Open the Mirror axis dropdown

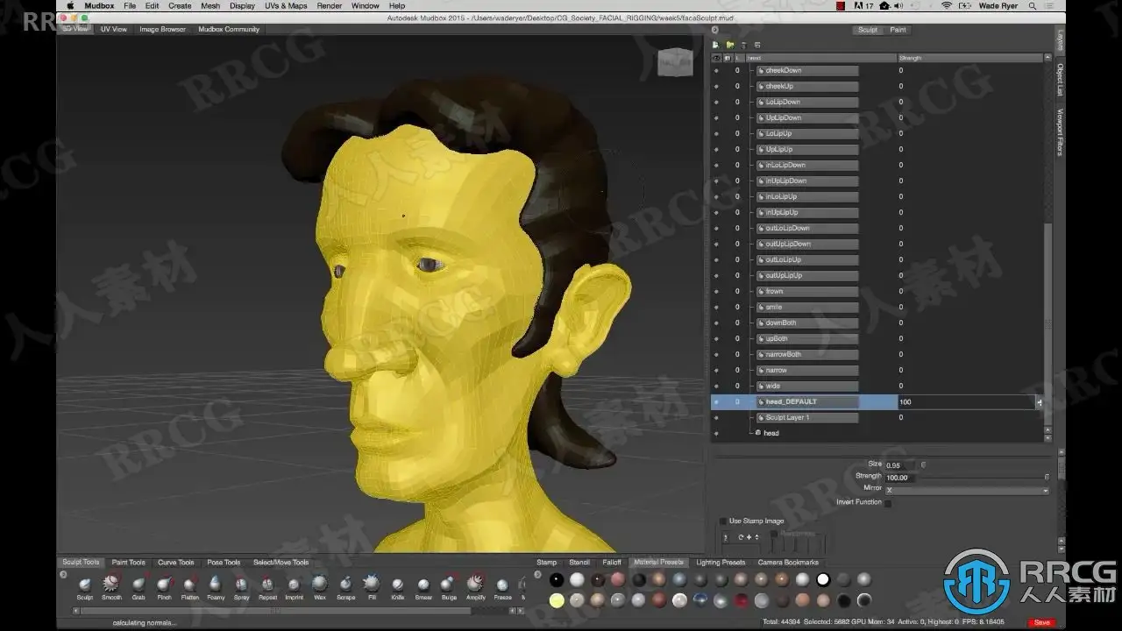coord(967,490)
